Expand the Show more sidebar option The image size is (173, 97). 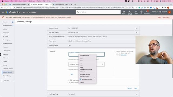click(6, 80)
